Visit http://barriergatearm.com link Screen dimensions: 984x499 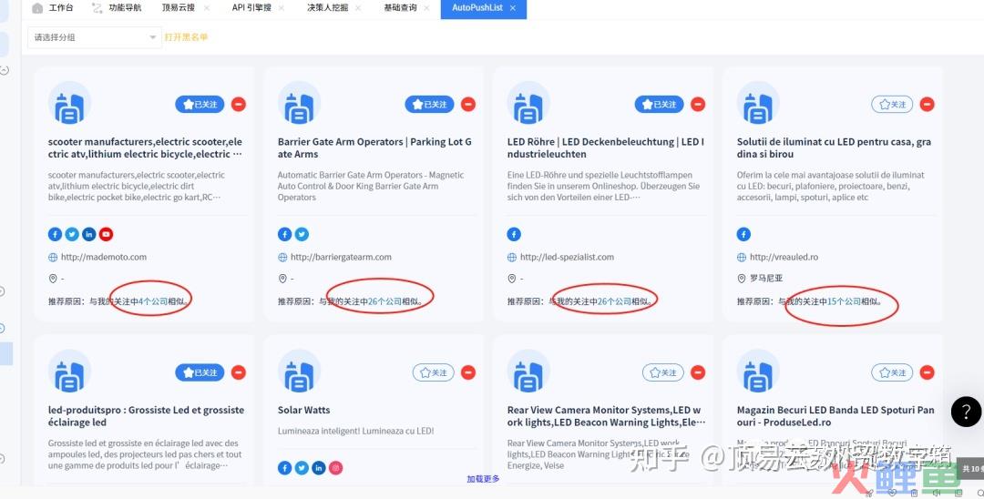(x=341, y=257)
